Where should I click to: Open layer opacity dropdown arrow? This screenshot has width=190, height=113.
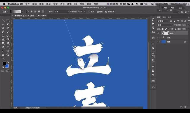(189, 25)
